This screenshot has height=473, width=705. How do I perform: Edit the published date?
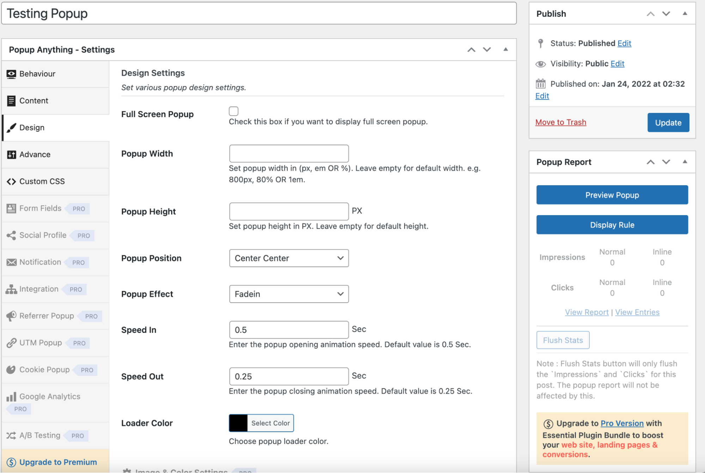(x=542, y=96)
